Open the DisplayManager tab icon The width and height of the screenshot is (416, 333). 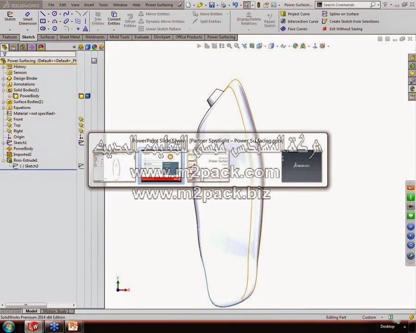click(41, 47)
